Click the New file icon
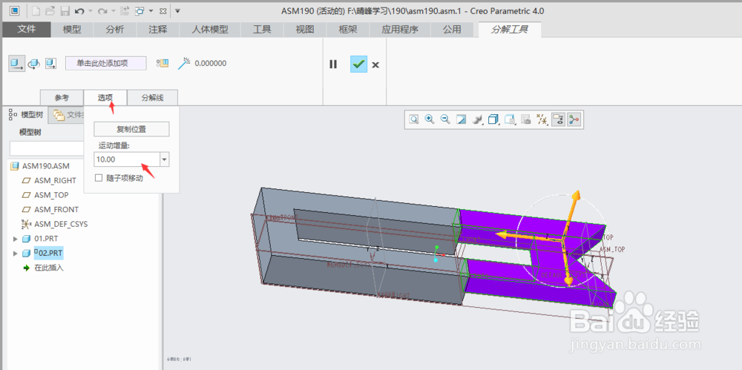 tap(36, 10)
